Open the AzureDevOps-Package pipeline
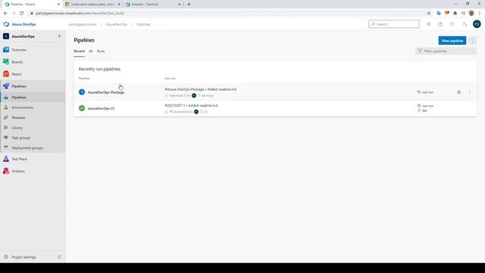 click(x=106, y=93)
